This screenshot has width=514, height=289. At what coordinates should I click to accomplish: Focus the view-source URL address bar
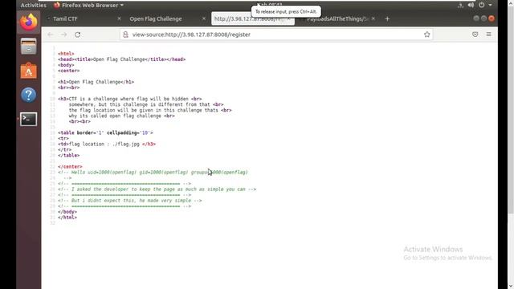275,35
